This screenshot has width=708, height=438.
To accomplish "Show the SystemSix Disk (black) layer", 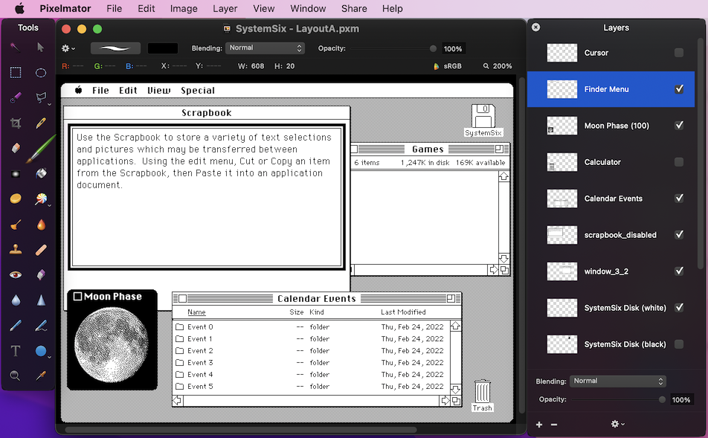I will point(679,344).
